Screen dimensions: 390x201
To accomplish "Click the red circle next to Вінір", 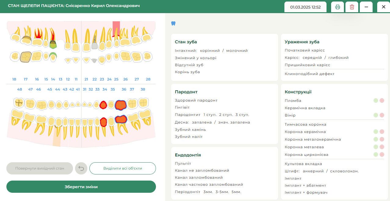I will [382, 115].
